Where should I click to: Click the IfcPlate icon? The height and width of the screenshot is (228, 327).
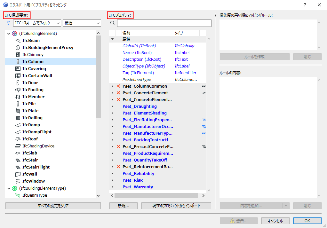pyautogui.click(x=18, y=111)
